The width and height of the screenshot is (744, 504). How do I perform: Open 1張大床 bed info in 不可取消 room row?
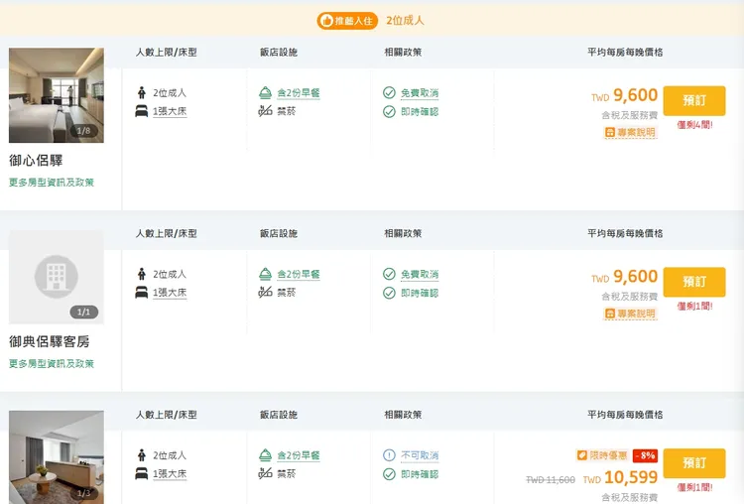click(170, 474)
